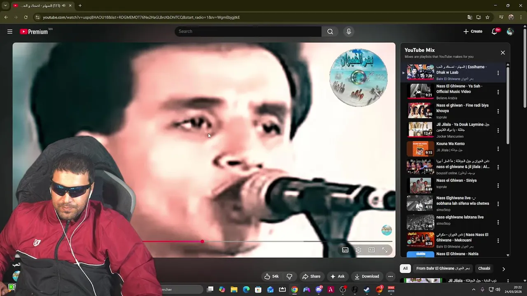527x296 pixels.
Task: Play Nass El Ghiwane Ya Sah thumbnail
Action: click(x=420, y=92)
